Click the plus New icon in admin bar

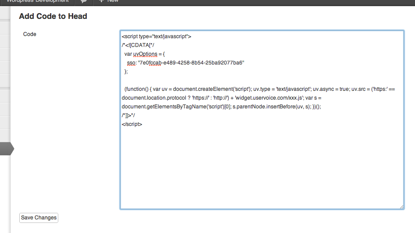[x=101, y=1]
